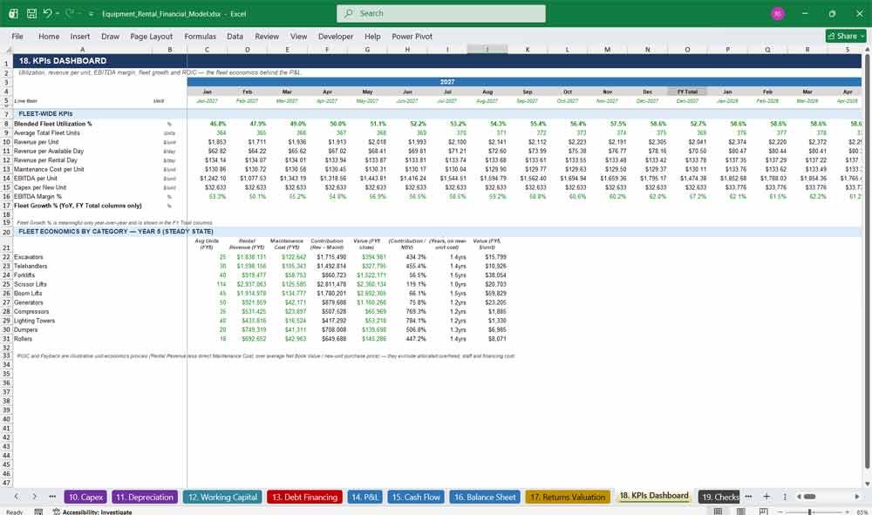The image size is (872, 515).
Task: Open the View ribbon tab
Action: pos(298,36)
